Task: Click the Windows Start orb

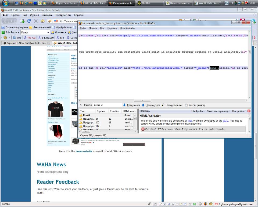Action: (5, 3)
